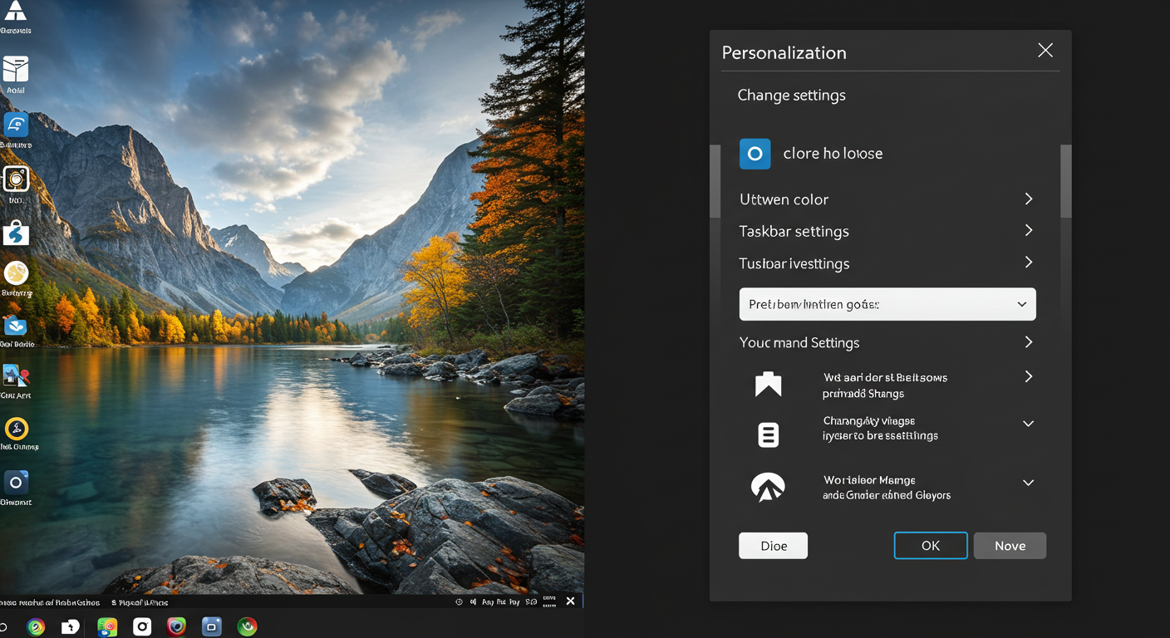Open the color settings entry in the dialog

[x=784, y=199]
